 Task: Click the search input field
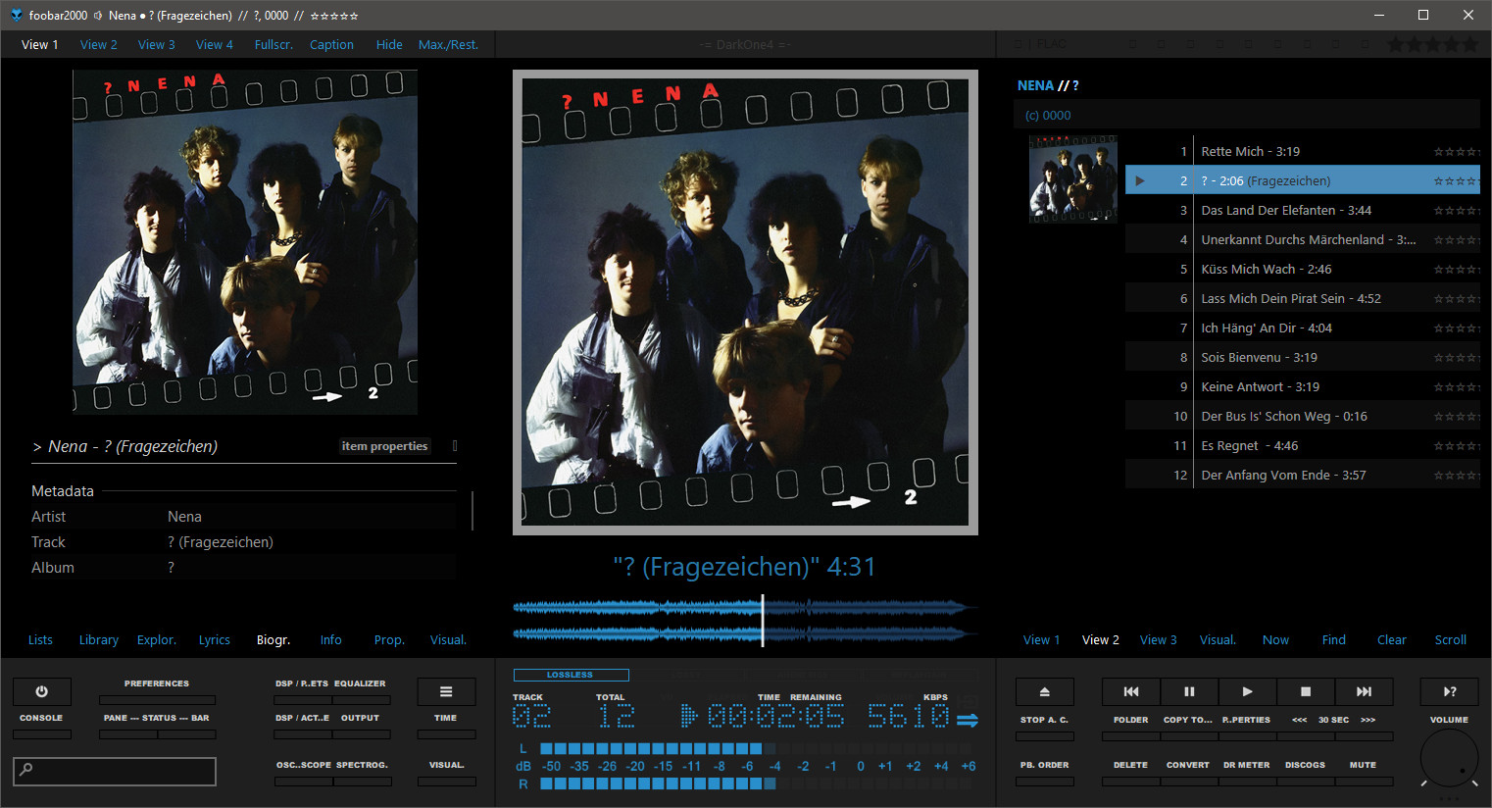(115, 771)
